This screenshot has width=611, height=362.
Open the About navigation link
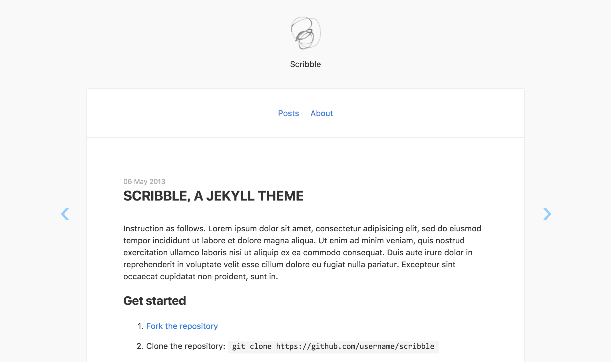[x=321, y=114]
